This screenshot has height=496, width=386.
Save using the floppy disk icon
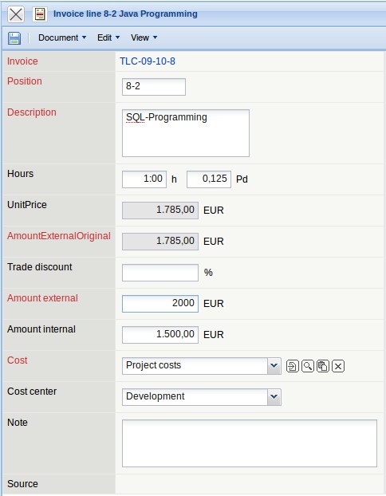tap(14, 38)
